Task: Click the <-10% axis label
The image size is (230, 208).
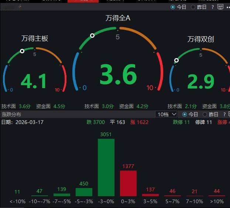Action: [17, 201]
